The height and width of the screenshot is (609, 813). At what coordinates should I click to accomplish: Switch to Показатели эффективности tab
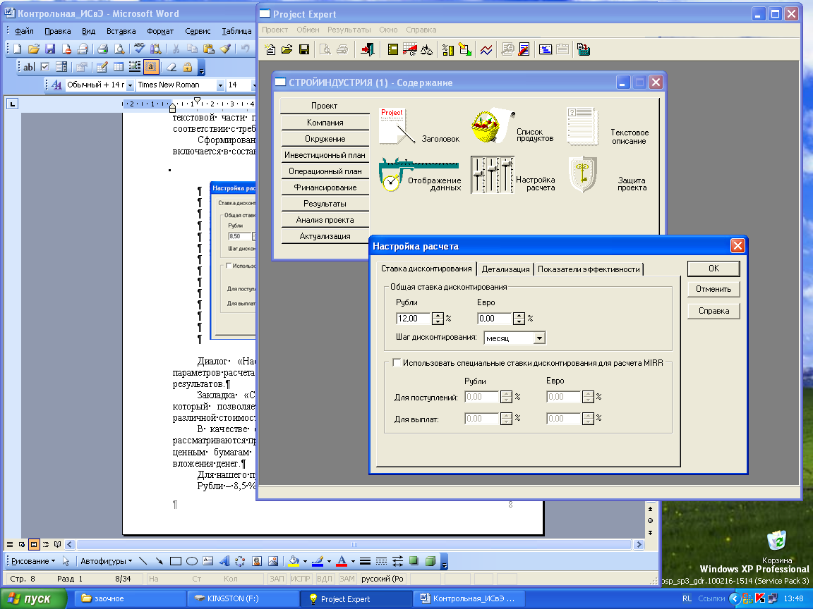pyautogui.click(x=589, y=269)
